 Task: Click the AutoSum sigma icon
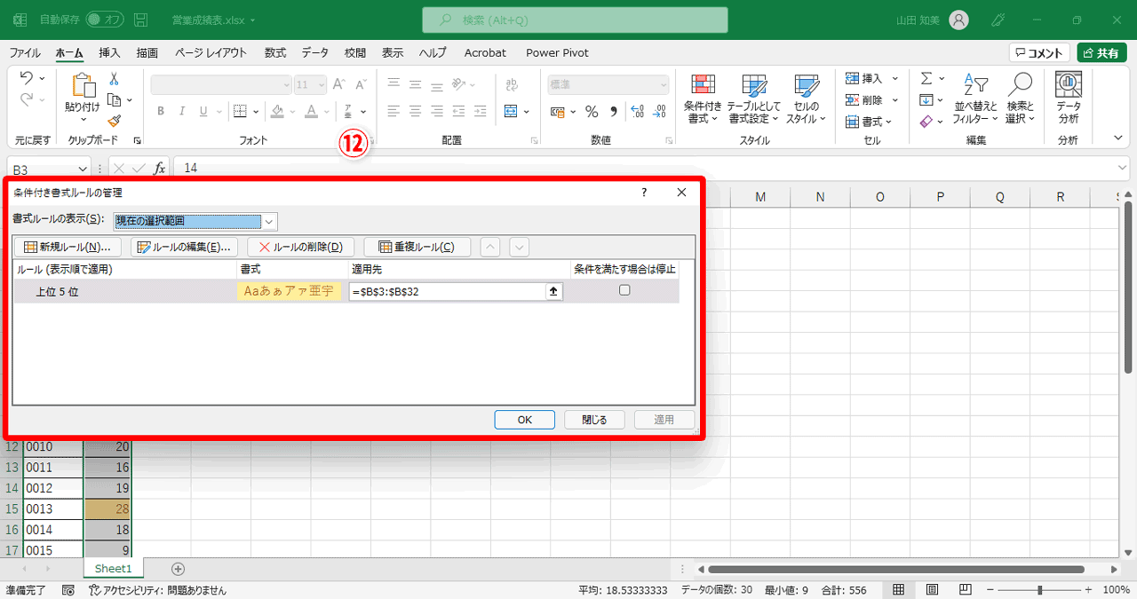click(926, 78)
